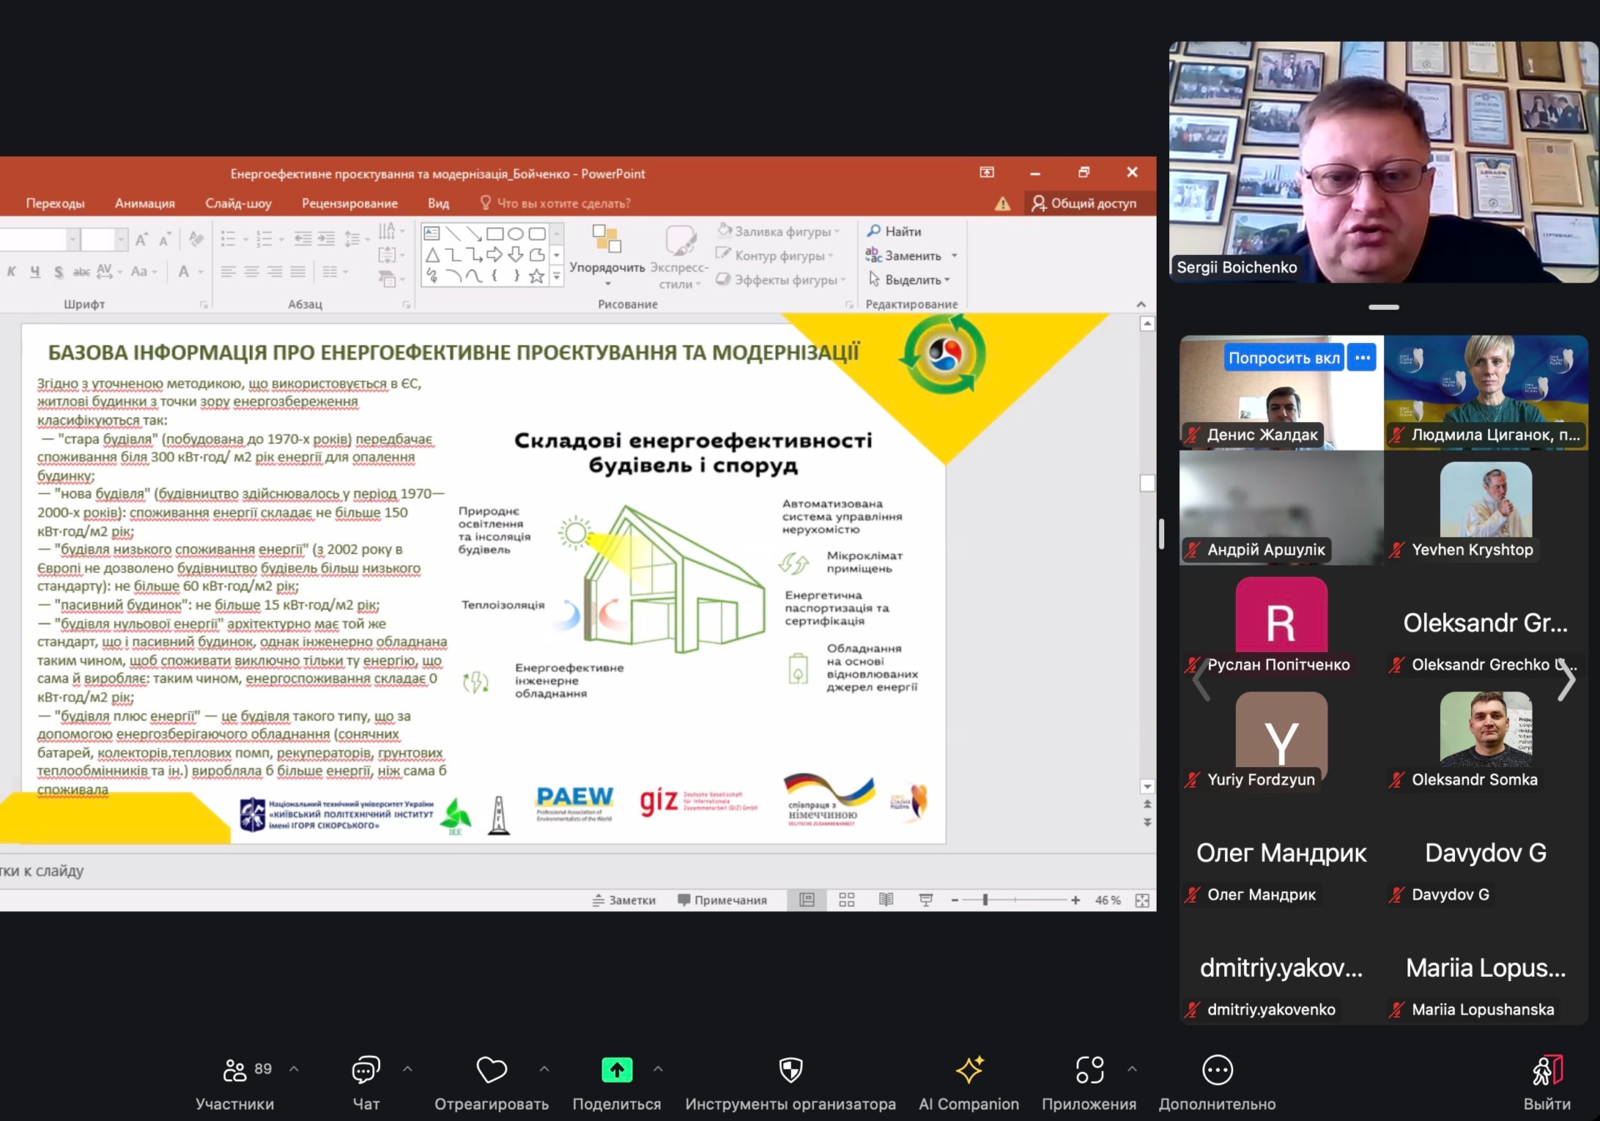
Task: Open the host tools shield icon
Action: 790,1070
